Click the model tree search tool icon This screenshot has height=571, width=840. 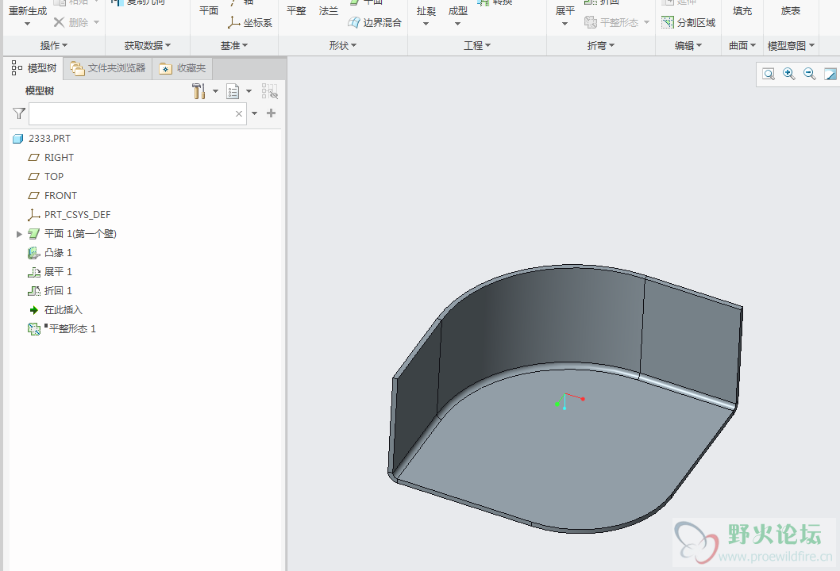[269, 91]
